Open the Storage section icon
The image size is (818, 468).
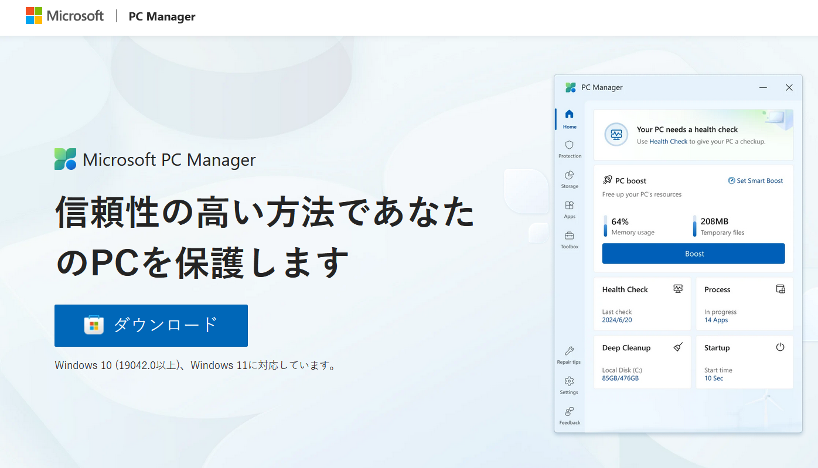(x=569, y=179)
